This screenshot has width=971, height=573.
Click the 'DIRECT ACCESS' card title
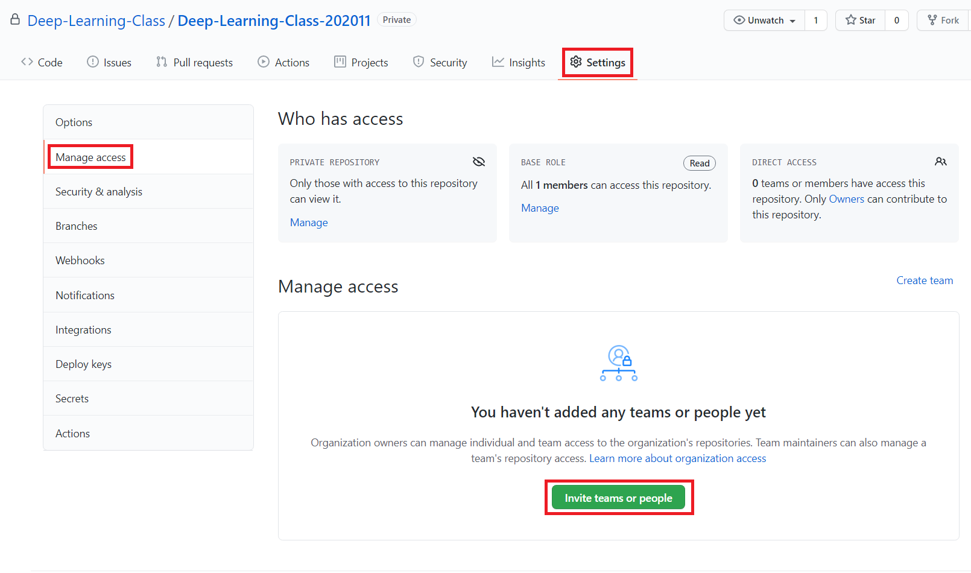pyautogui.click(x=784, y=162)
